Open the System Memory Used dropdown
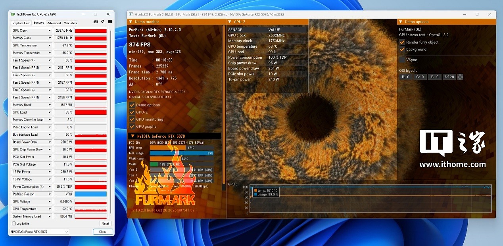 pos(50,217)
